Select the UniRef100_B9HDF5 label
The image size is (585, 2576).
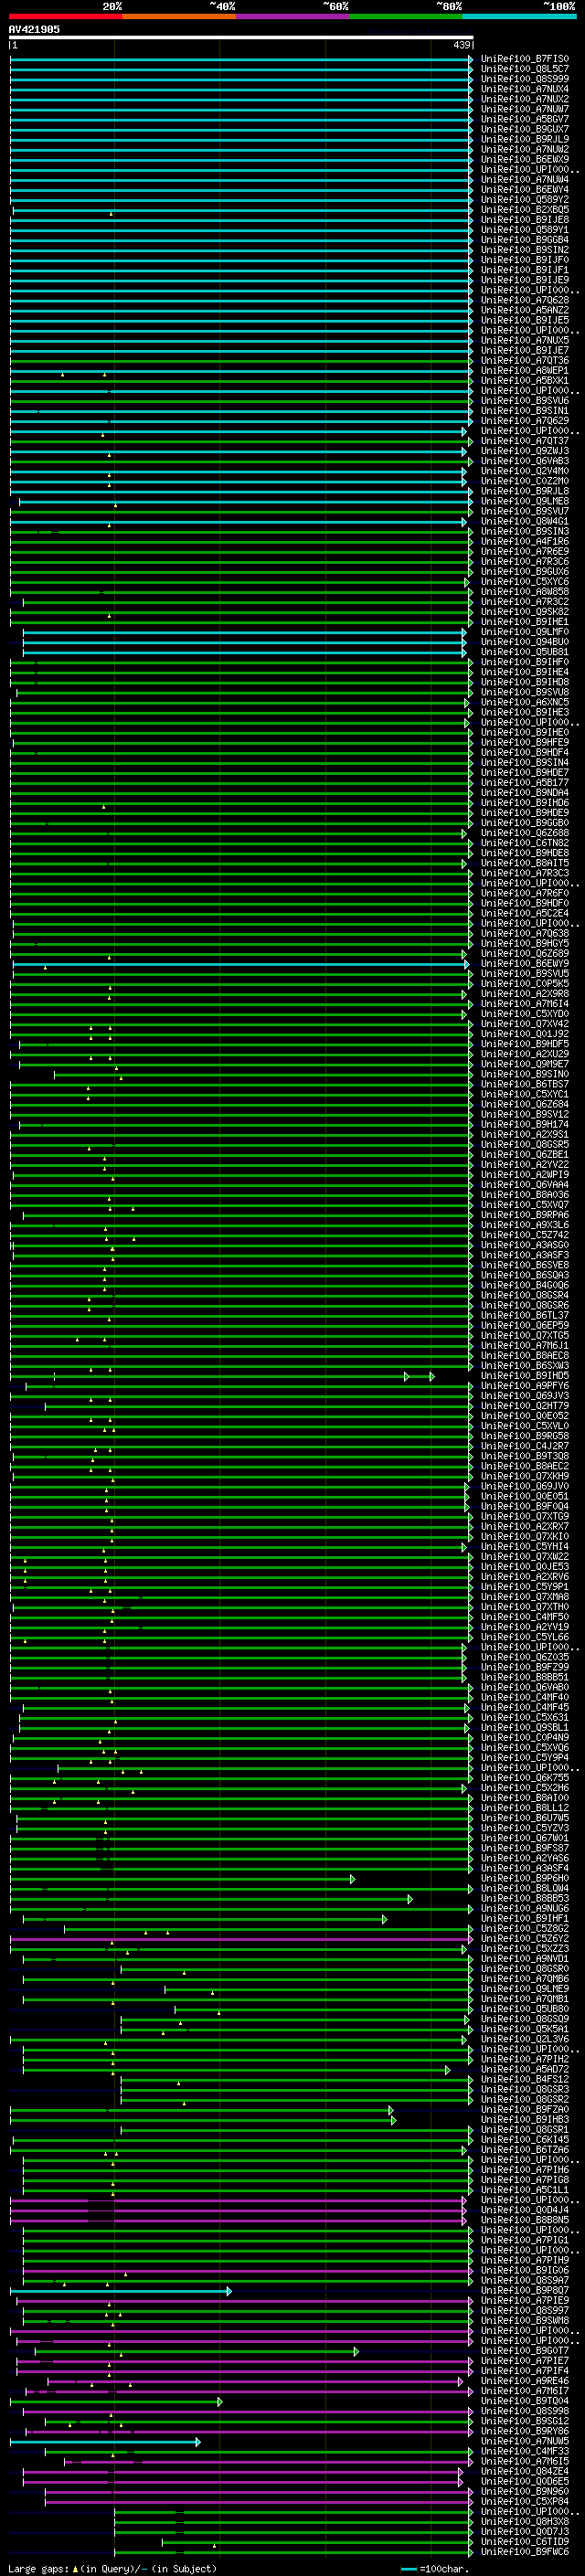click(x=524, y=1043)
